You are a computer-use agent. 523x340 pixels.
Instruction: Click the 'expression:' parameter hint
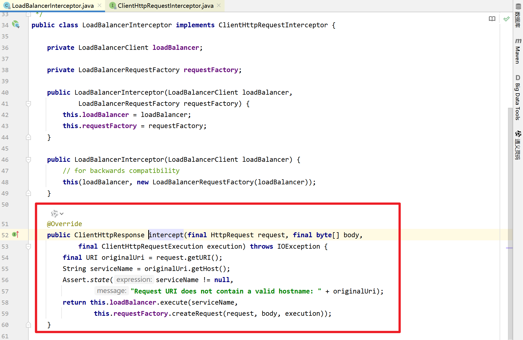point(134,280)
